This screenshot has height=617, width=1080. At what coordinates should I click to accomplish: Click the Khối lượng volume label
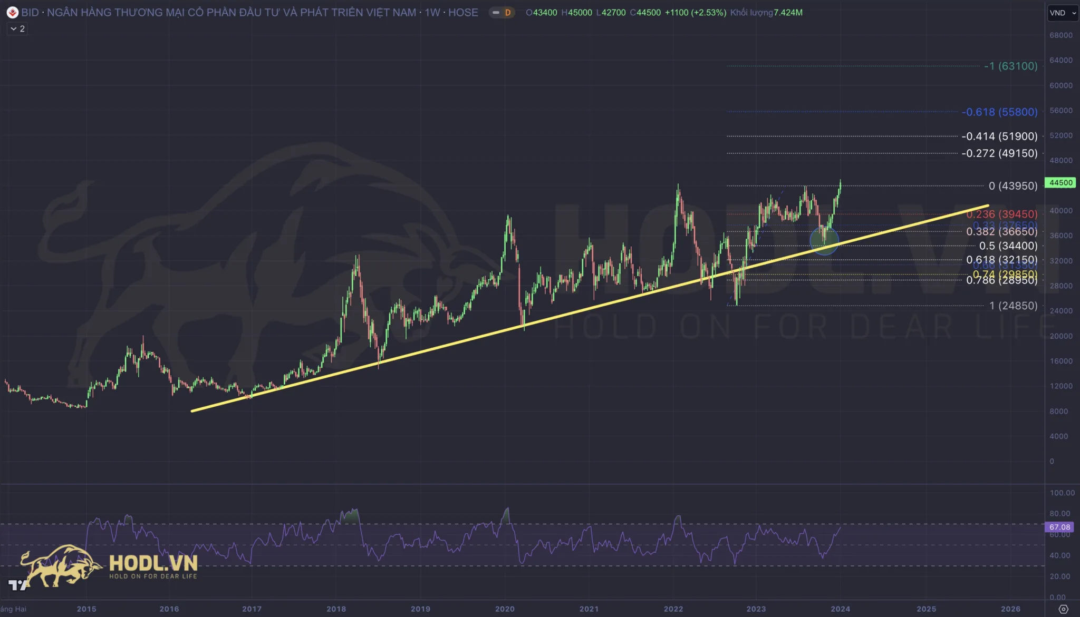coord(751,13)
